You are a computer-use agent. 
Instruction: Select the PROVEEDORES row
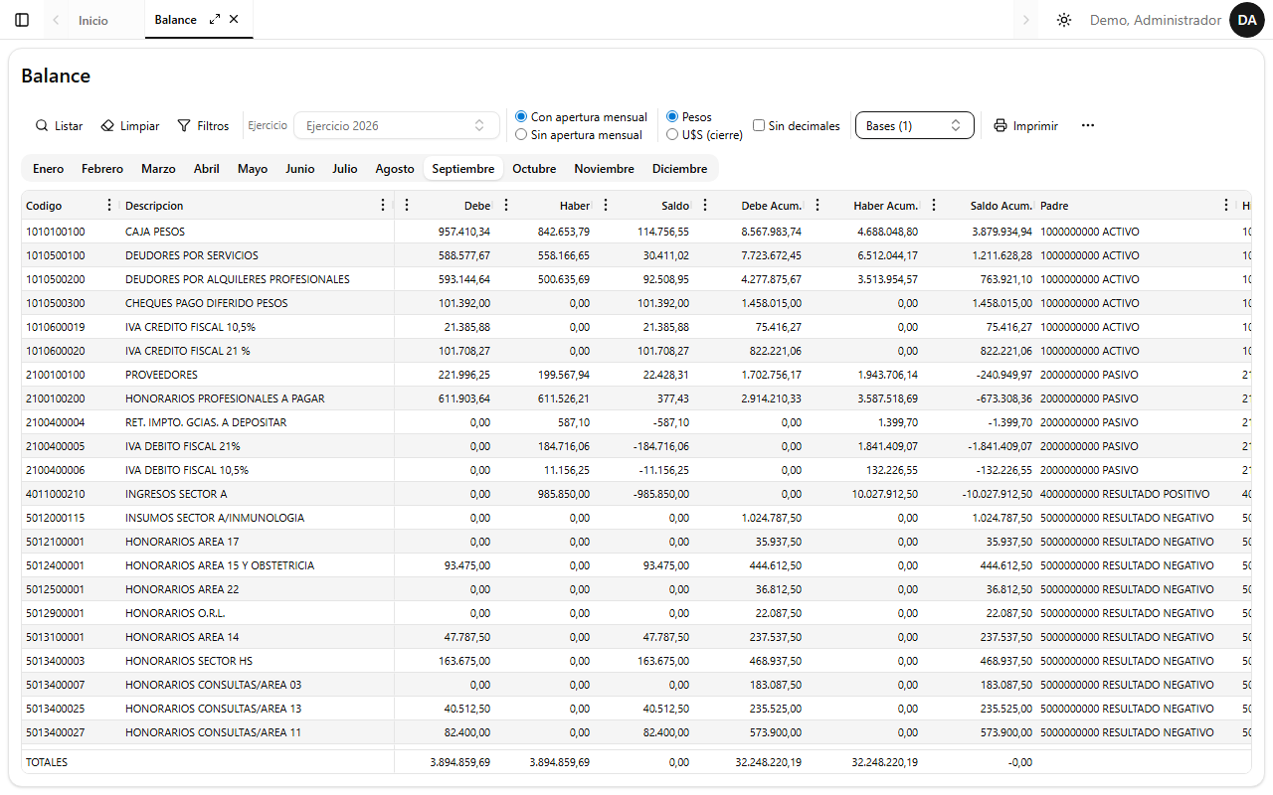(x=636, y=375)
